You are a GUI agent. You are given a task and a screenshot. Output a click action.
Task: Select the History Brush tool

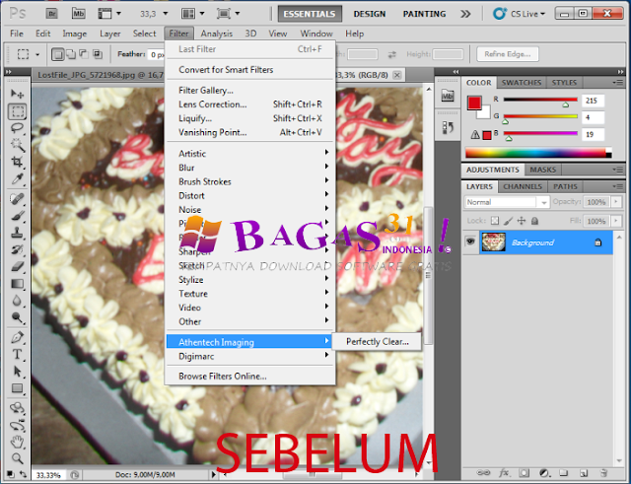coord(17,249)
